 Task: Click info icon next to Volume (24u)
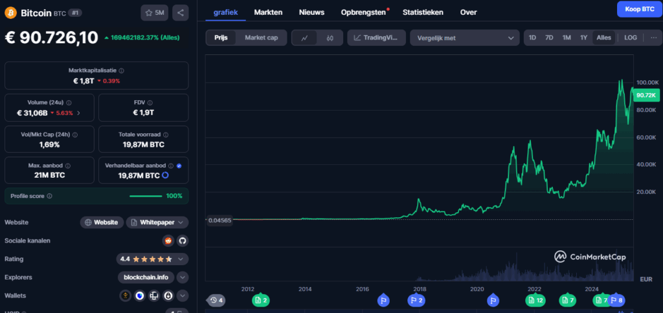(69, 103)
